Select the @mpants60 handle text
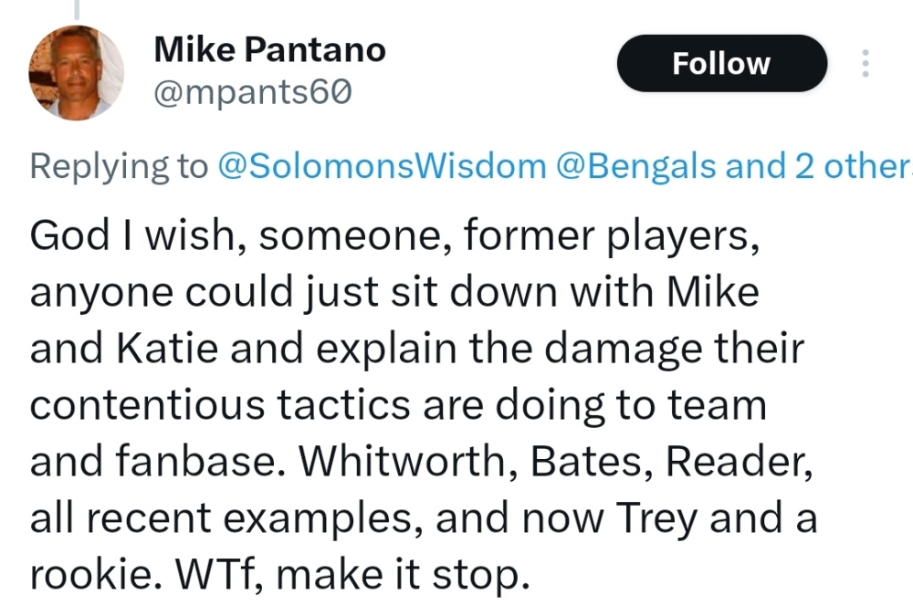 (253, 92)
